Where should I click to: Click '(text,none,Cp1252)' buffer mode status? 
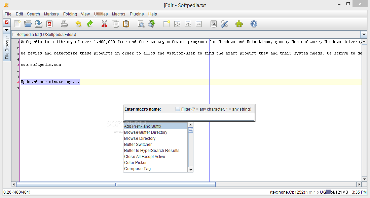[x=288, y=192]
